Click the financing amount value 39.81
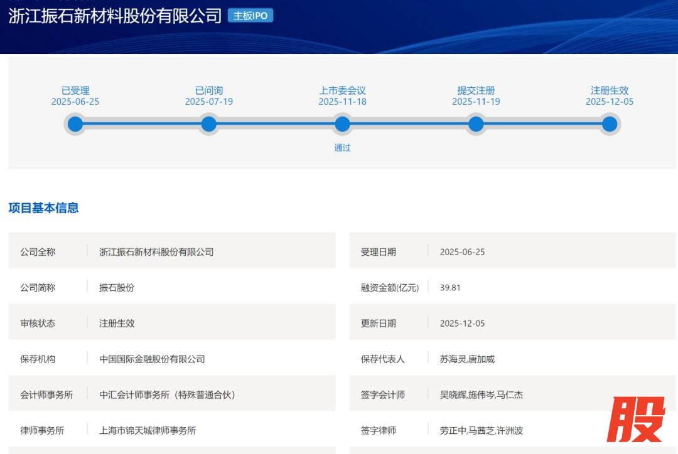 [450, 288]
